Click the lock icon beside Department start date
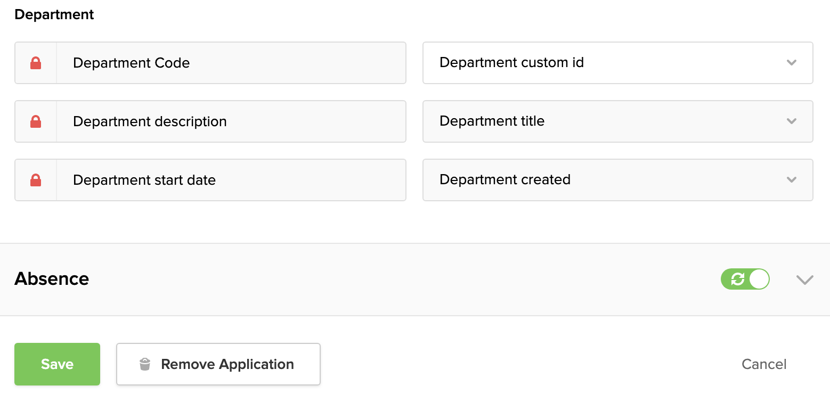Viewport: 830px width, 394px height. (x=36, y=180)
